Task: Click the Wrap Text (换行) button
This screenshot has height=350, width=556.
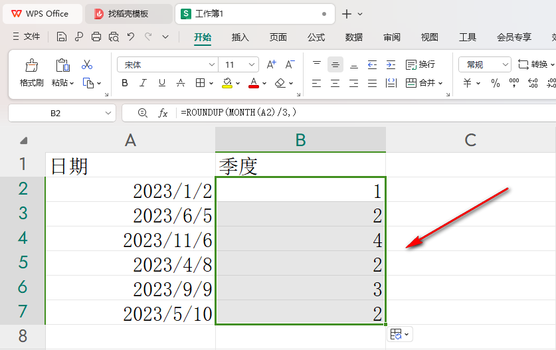Action: pyautogui.click(x=420, y=64)
